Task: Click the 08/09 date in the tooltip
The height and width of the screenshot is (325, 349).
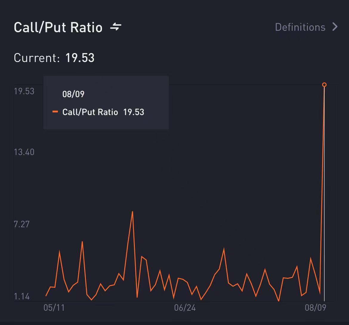Action: pos(73,94)
